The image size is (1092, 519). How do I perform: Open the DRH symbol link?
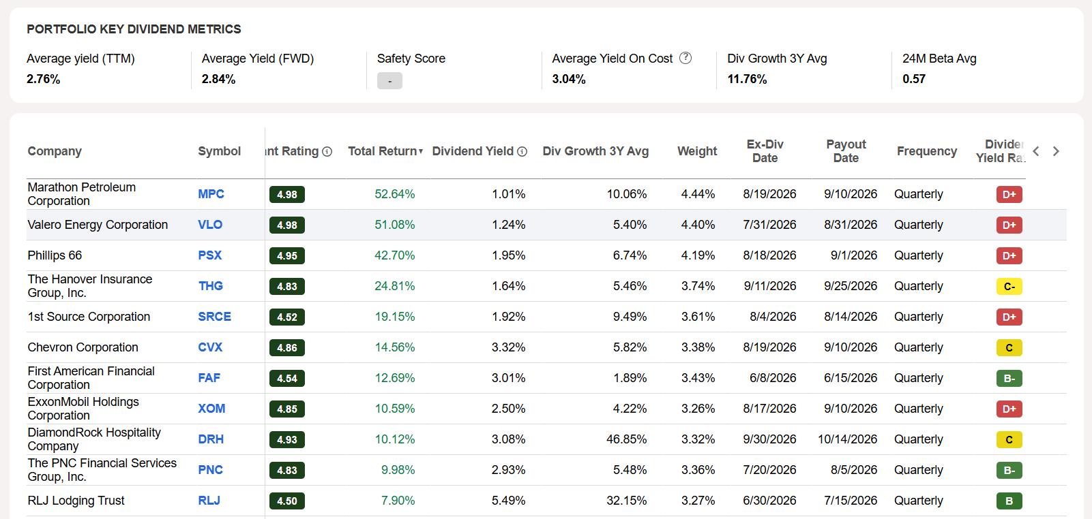pyautogui.click(x=211, y=439)
